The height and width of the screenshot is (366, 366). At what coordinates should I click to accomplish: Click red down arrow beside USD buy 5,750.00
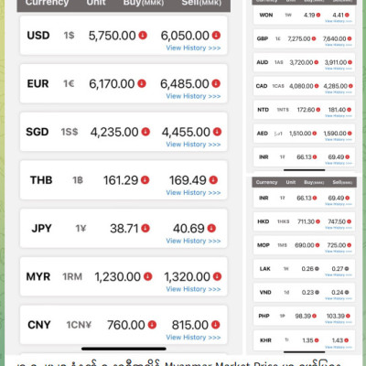(x=143, y=36)
